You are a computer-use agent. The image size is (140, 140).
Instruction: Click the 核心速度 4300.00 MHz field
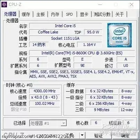coord(44,91)
